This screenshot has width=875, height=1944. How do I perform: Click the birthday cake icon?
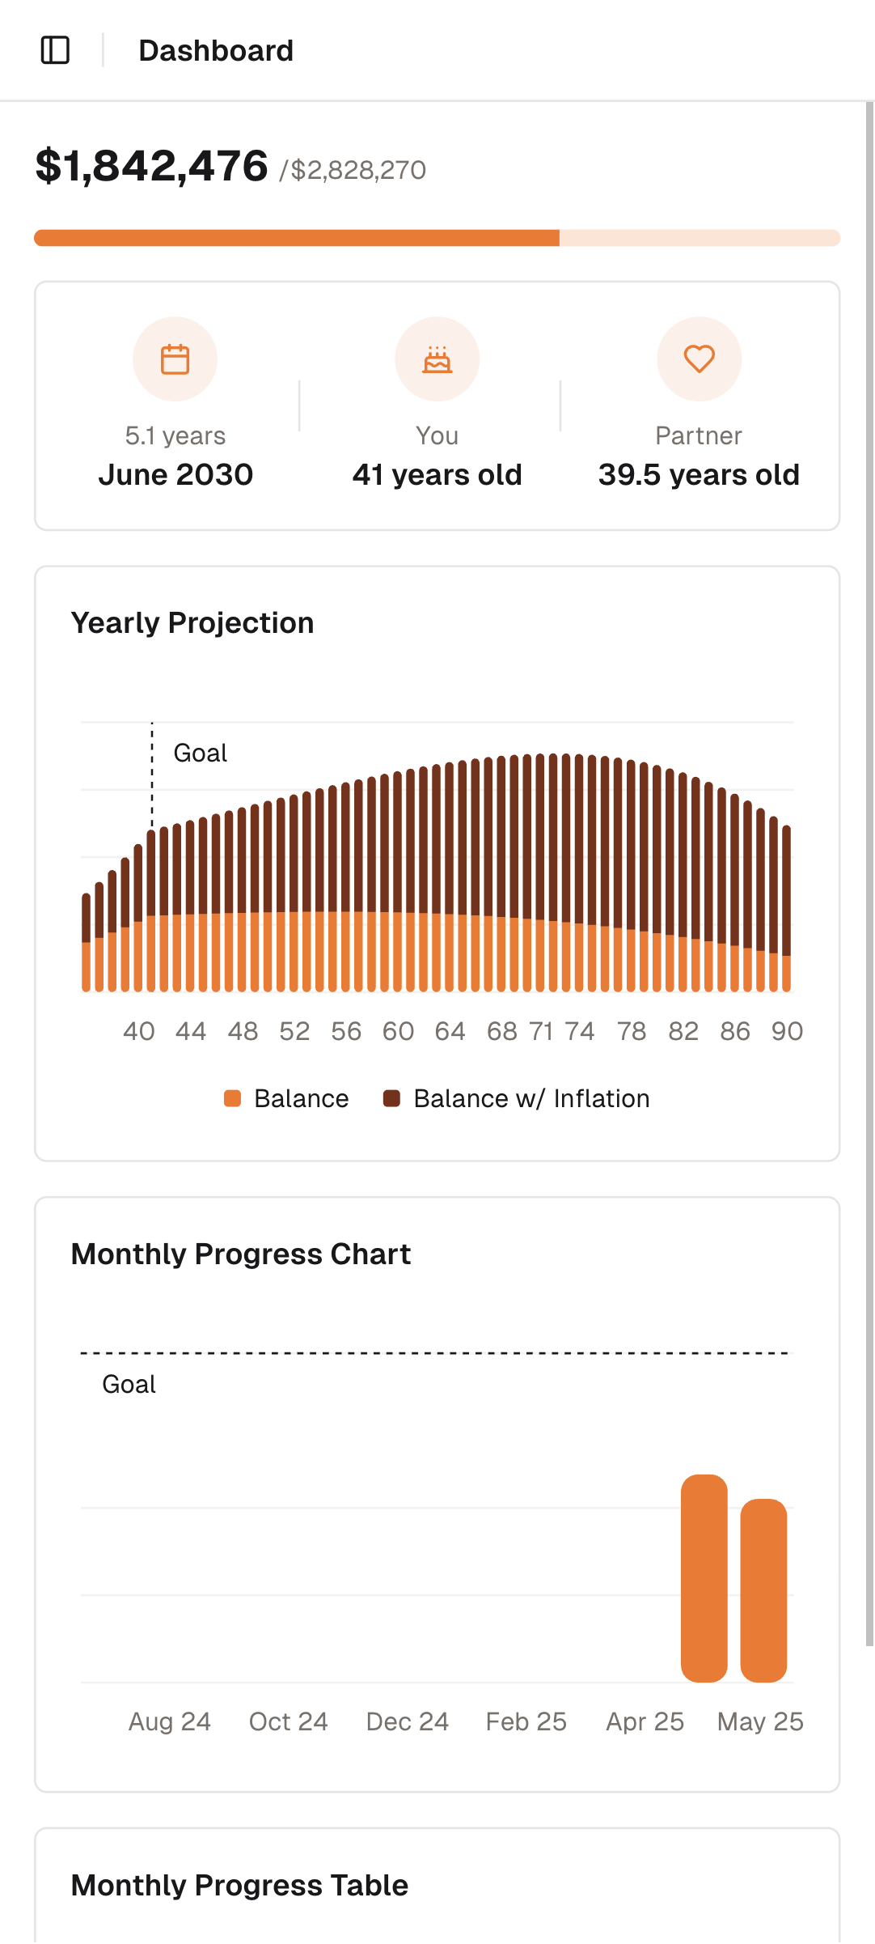(x=437, y=359)
